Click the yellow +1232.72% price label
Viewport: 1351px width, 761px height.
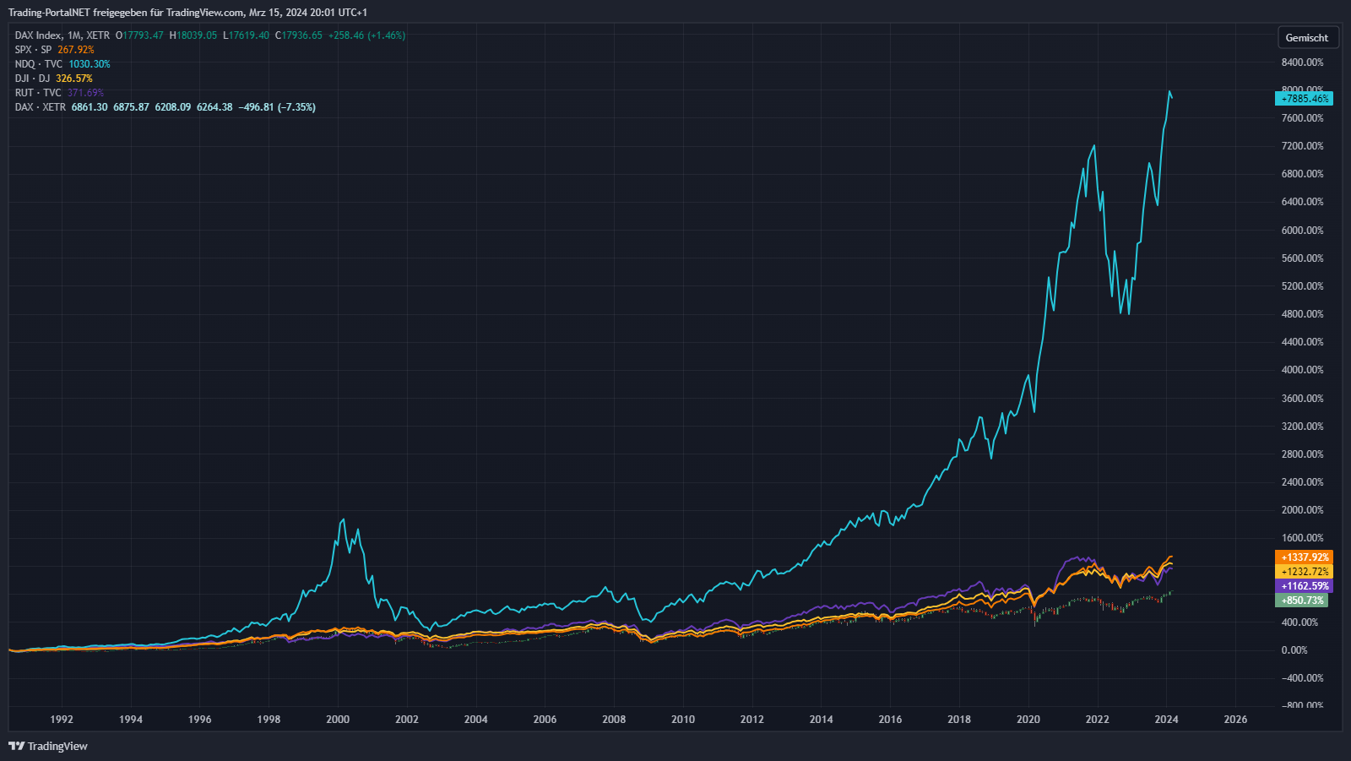[x=1304, y=572]
